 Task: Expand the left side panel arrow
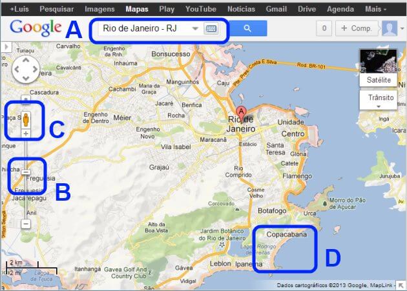(x=6, y=47)
